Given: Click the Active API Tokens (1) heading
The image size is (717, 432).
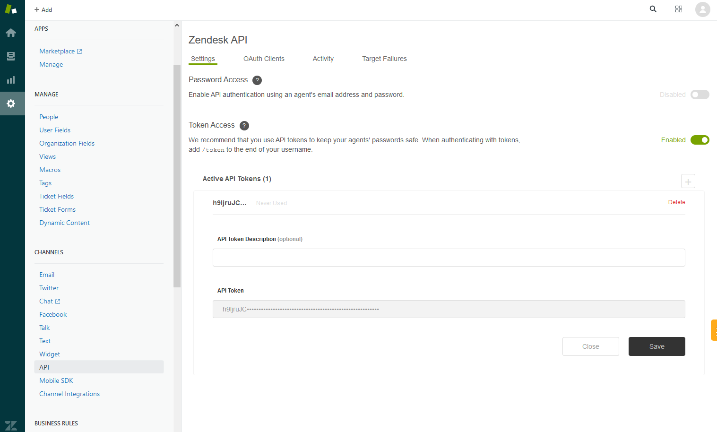Looking at the screenshot, I should click(237, 179).
